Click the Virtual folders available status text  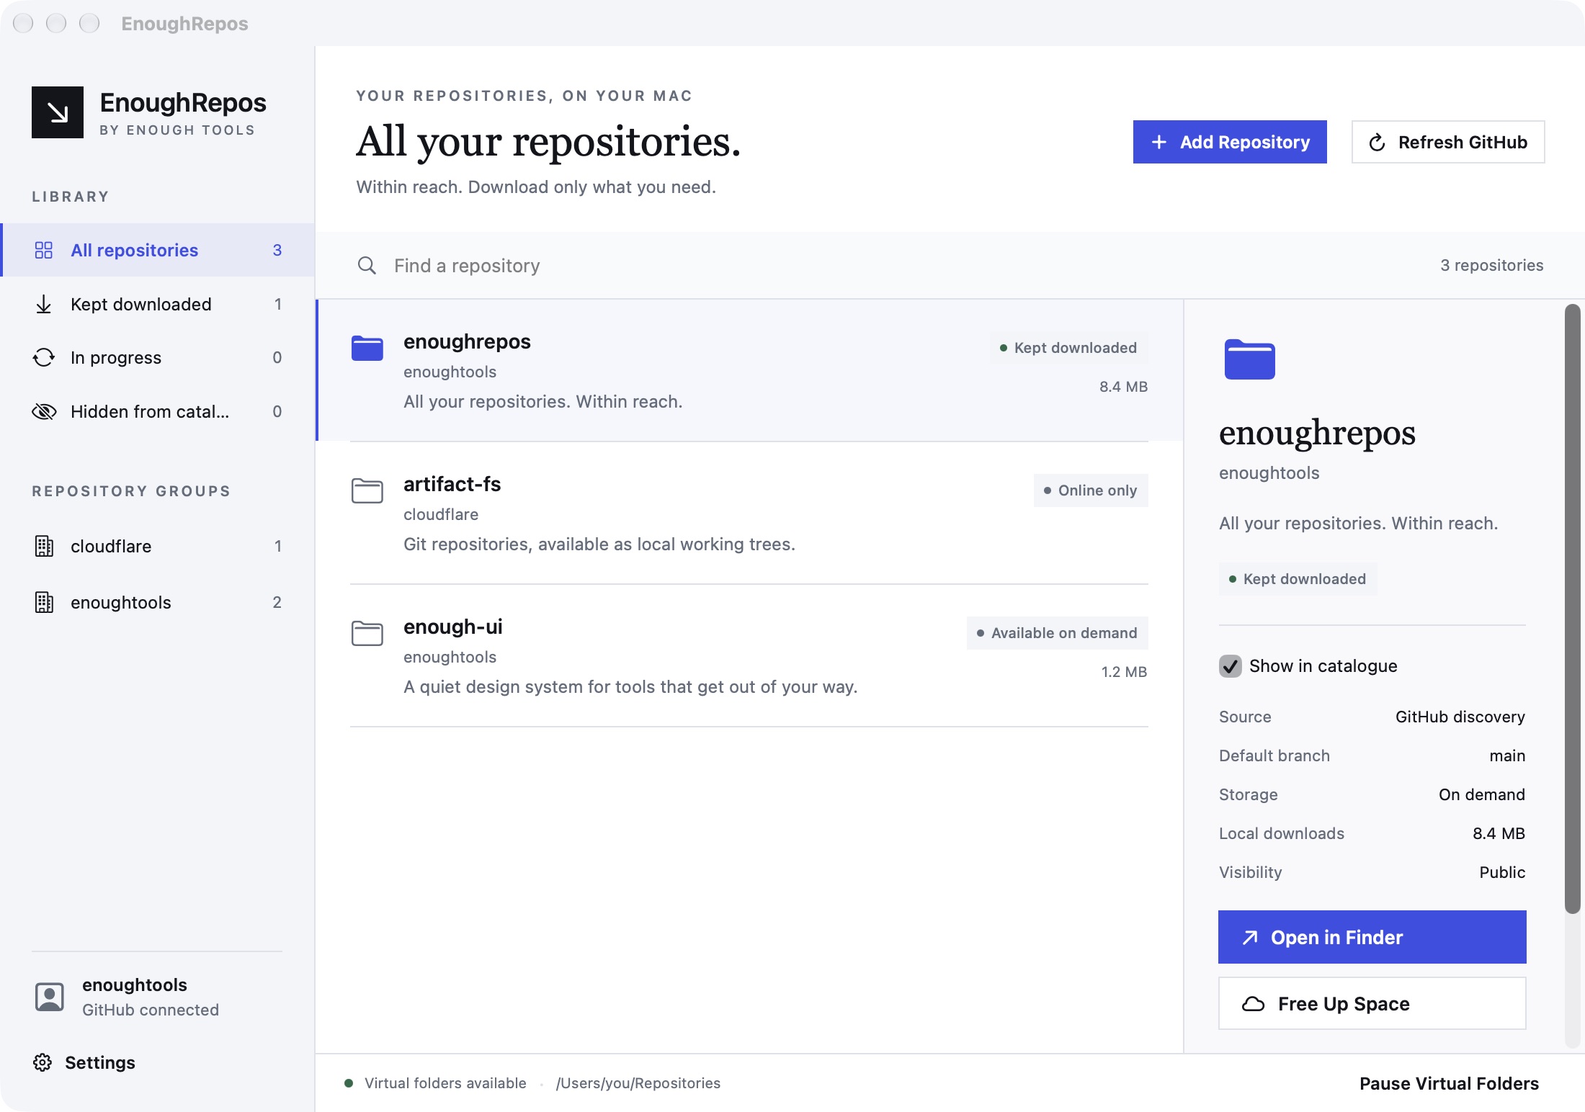point(445,1083)
